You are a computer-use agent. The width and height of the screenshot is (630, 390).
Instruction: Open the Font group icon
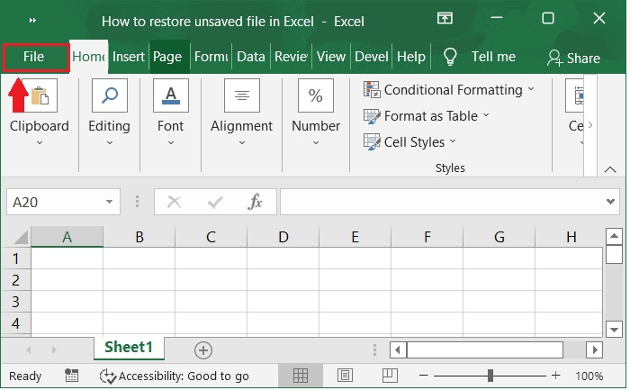click(170, 95)
